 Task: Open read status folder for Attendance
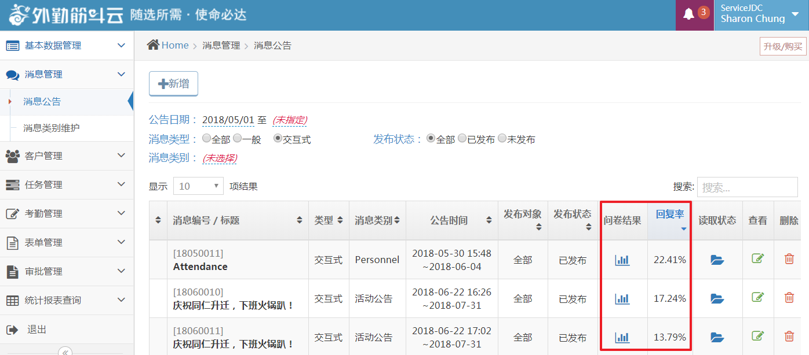click(x=717, y=260)
